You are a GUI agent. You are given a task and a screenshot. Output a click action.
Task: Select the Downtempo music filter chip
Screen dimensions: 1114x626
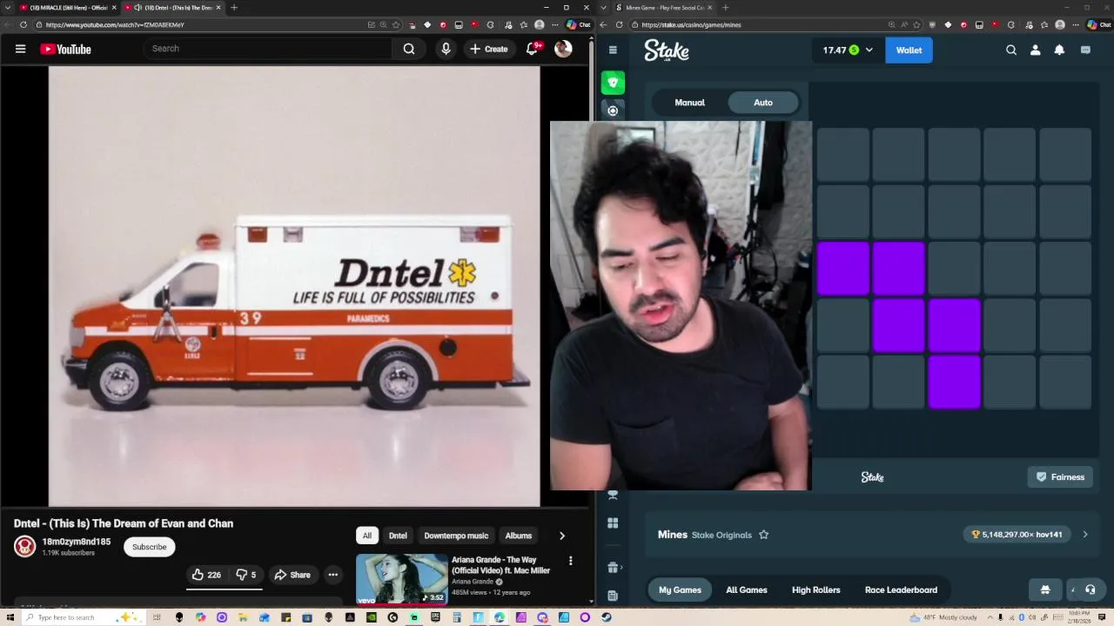click(456, 536)
